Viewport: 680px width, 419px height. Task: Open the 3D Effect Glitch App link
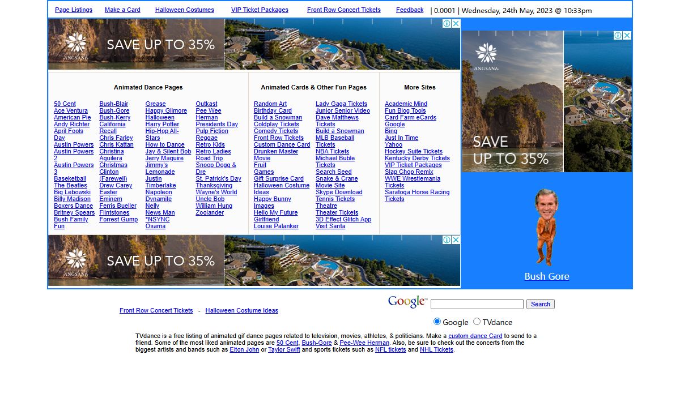point(343,219)
